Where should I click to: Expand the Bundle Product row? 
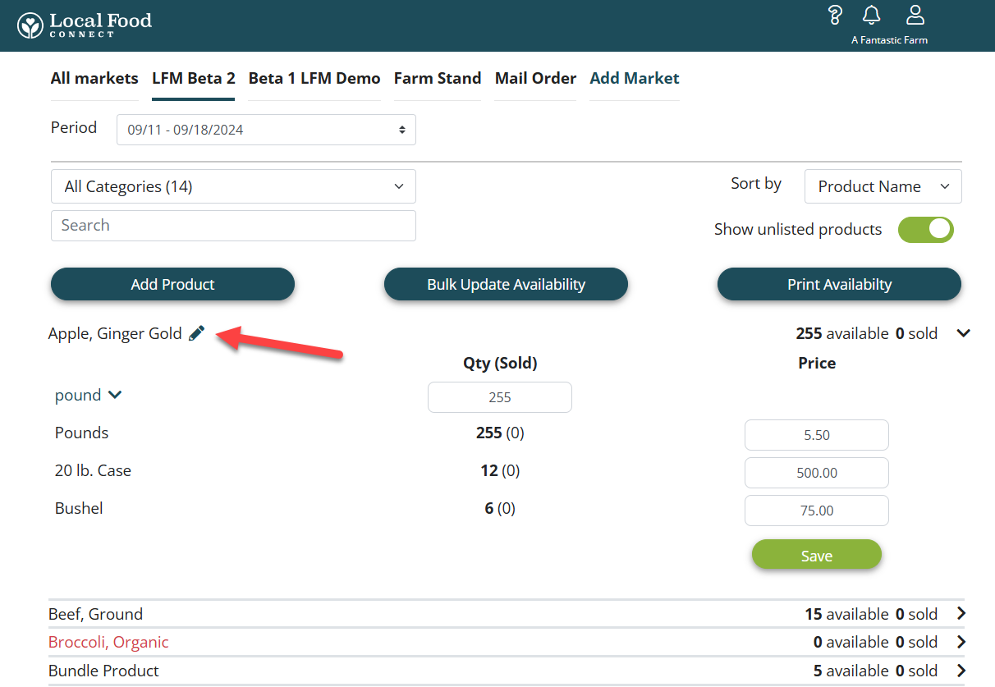point(961,671)
